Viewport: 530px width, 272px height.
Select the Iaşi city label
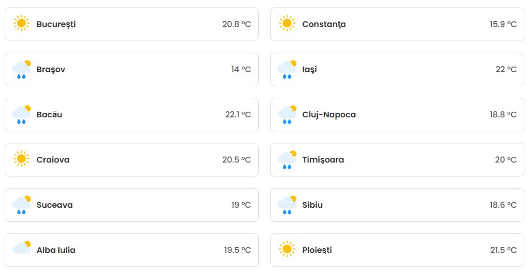tap(310, 69)
